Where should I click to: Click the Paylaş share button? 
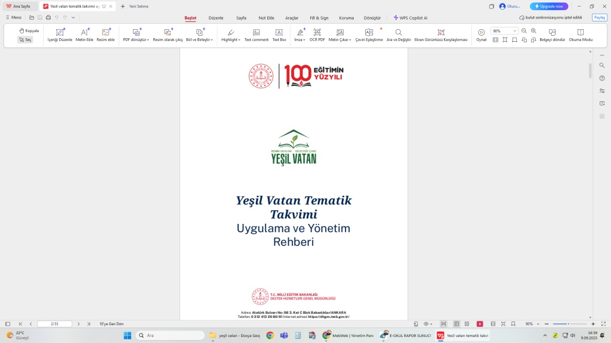(599, 18)
